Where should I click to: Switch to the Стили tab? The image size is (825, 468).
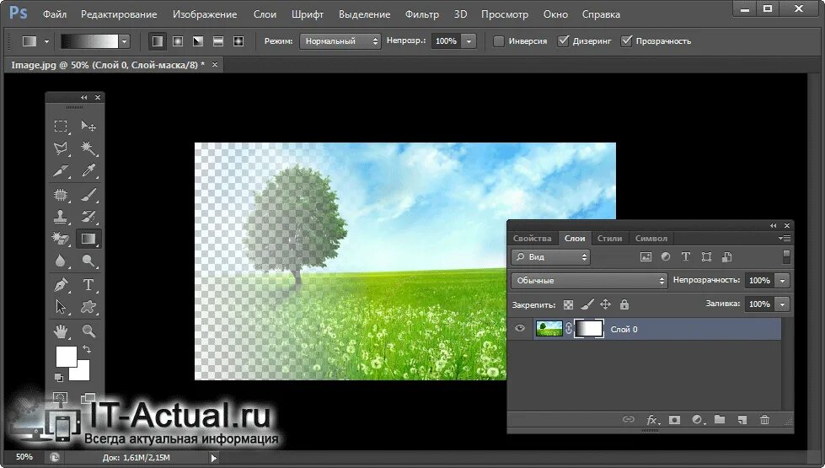610,239
